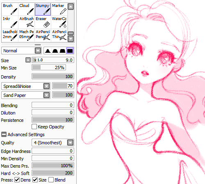Click the tool list scroll down arrow
The image size is (205, 184).
pos(71,39)
